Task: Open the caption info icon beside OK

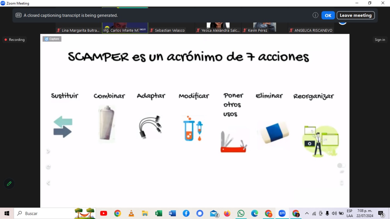Action: coord(315,15)
